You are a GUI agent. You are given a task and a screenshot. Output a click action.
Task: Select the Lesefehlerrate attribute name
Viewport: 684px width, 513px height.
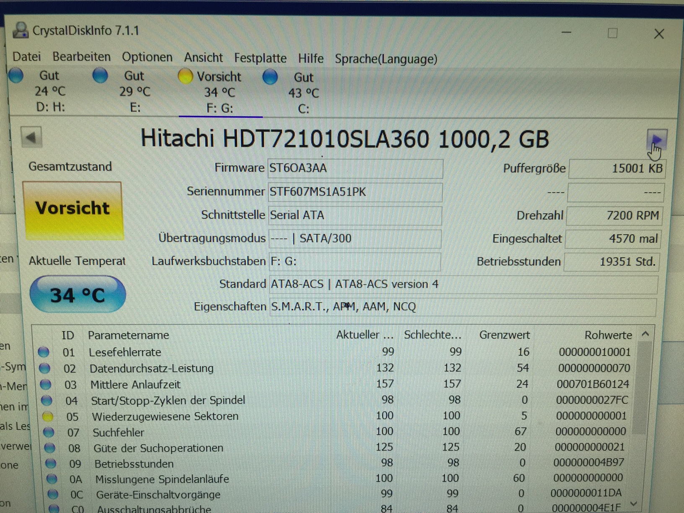tap(125, 352)
